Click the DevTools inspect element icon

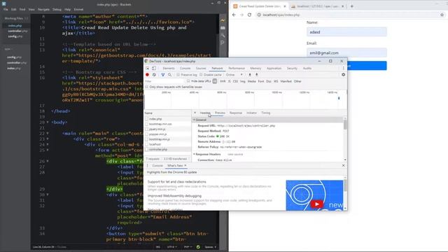(x=148, y=69)
